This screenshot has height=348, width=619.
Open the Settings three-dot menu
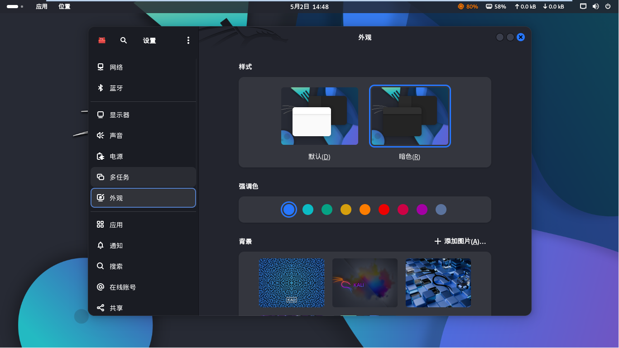pyautogui.click(x=188, y=40)
